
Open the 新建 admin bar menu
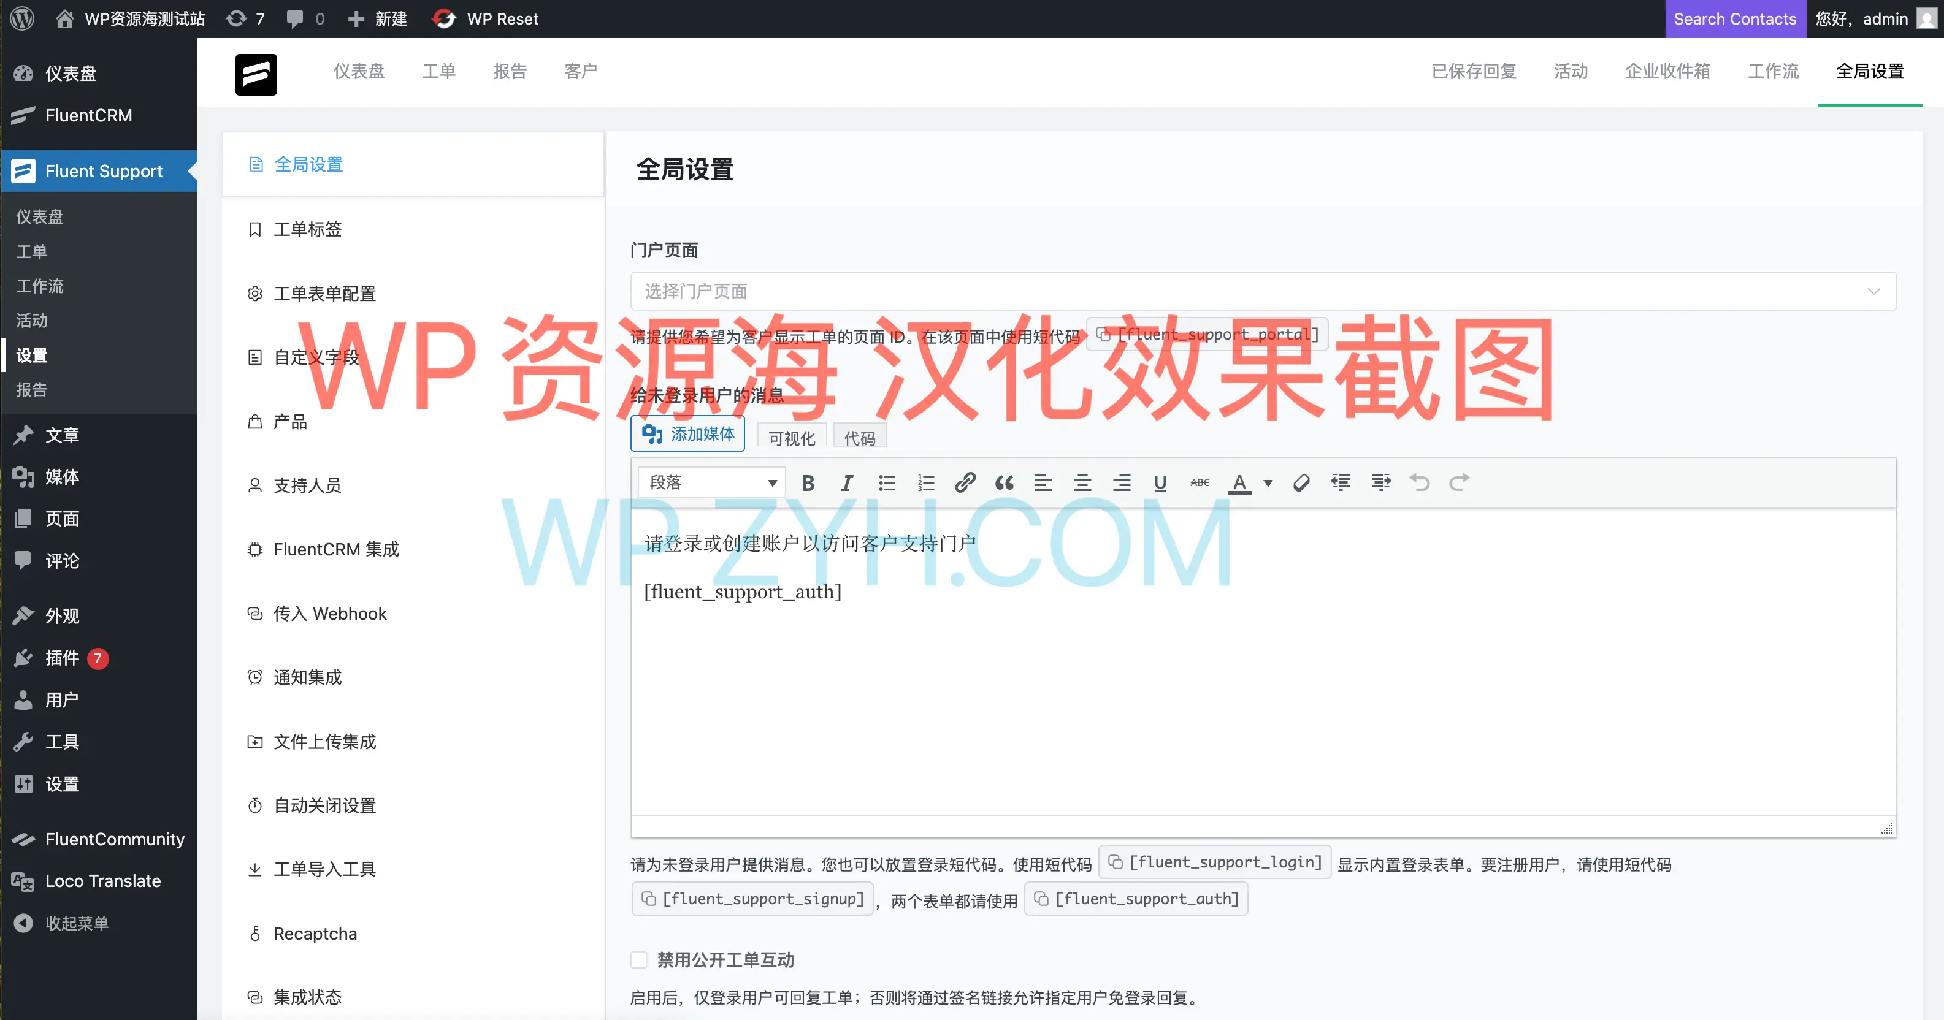tap(377, 19)
